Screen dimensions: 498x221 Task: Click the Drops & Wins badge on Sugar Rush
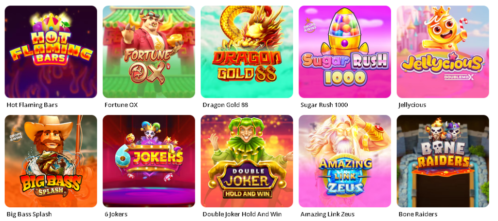(309, 26)
